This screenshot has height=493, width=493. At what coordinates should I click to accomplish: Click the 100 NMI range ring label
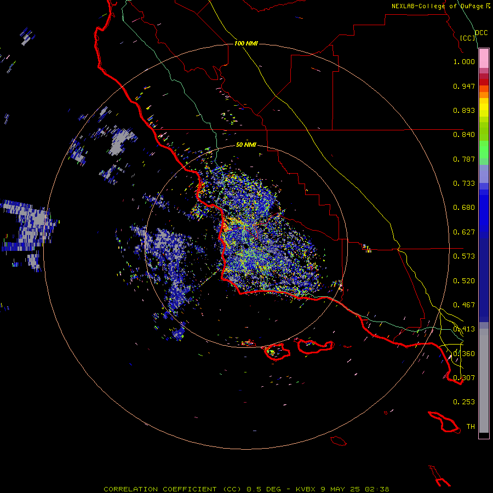[246, 43]
